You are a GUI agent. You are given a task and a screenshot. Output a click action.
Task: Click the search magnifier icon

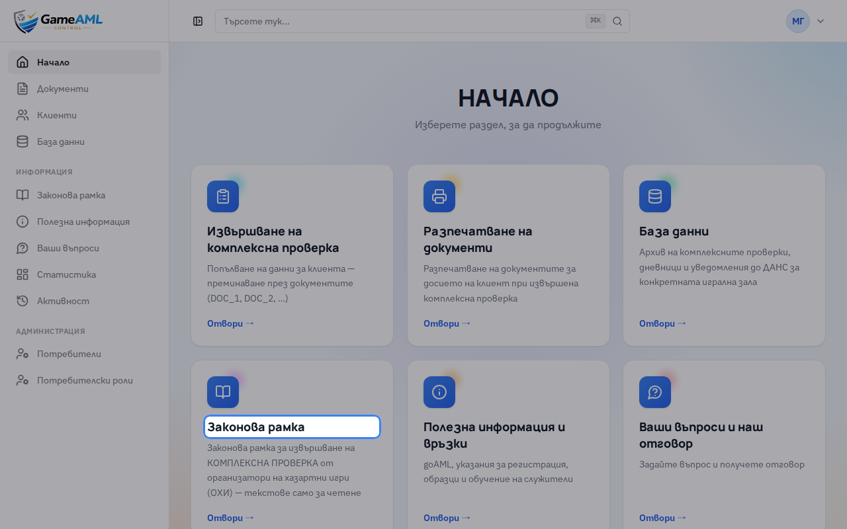click(617, 21)
